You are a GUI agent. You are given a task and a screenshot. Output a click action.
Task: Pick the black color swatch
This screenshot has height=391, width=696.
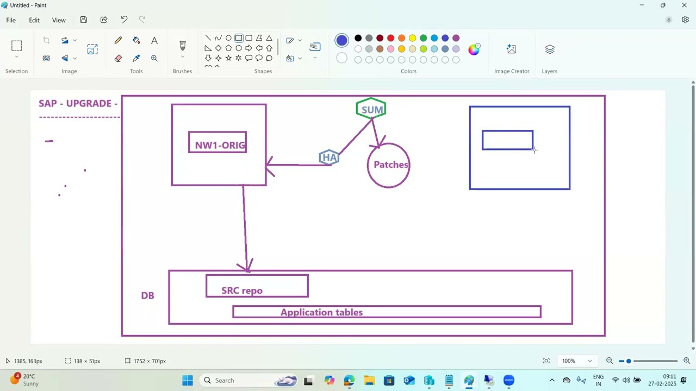(358, 38)
